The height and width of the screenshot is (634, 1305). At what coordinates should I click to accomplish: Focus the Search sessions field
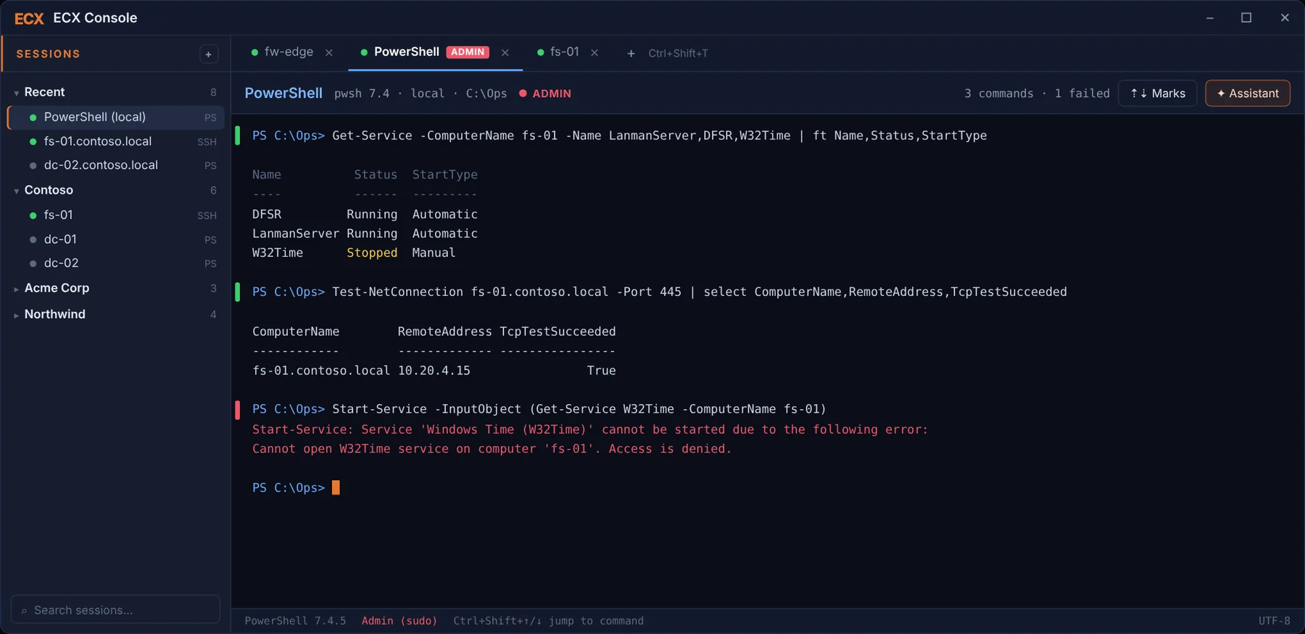coord(116,609)
